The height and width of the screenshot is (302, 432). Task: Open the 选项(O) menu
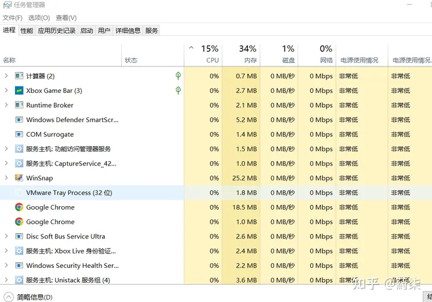pyautogui.click(x=39, y=18)
